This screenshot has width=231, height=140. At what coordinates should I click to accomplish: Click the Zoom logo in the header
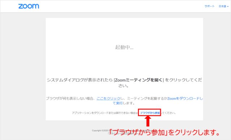pos(29,7)
